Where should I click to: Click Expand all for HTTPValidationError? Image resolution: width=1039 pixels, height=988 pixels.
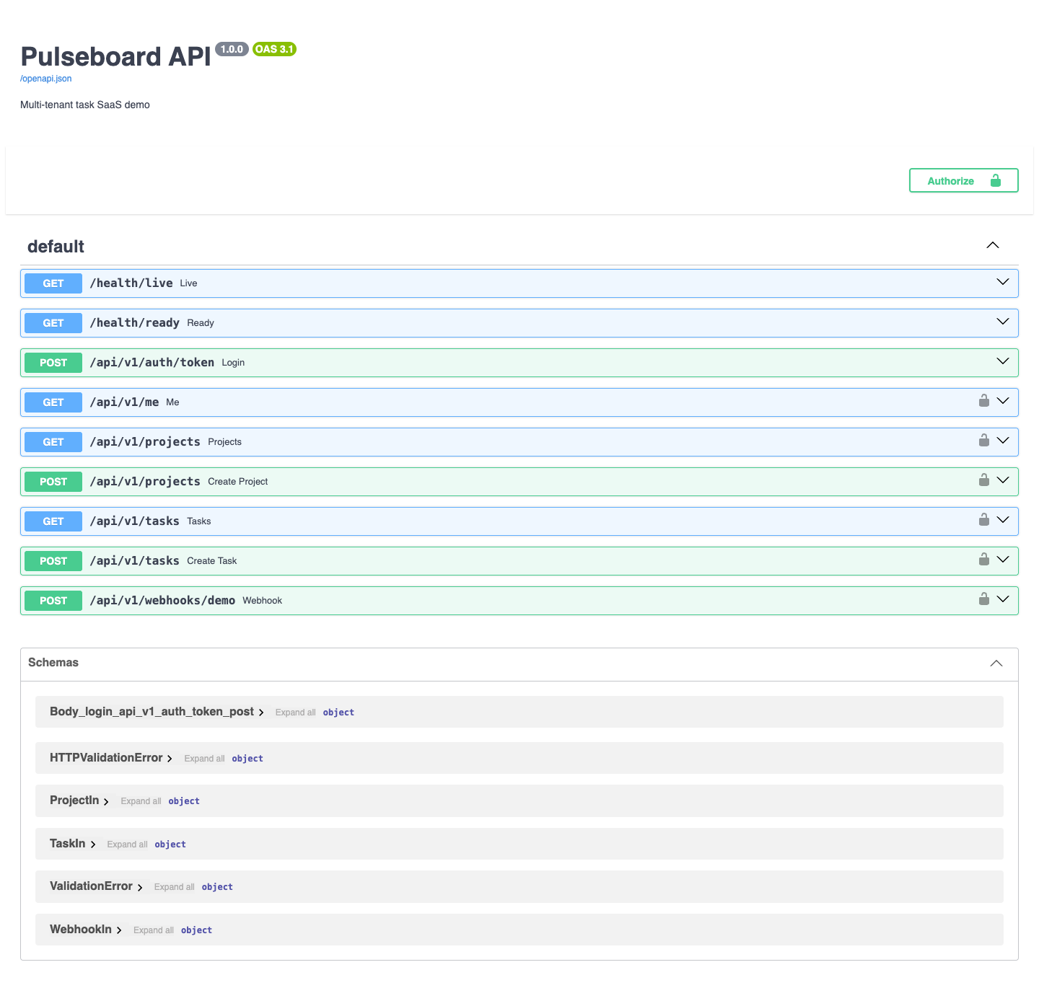point(204,759)
